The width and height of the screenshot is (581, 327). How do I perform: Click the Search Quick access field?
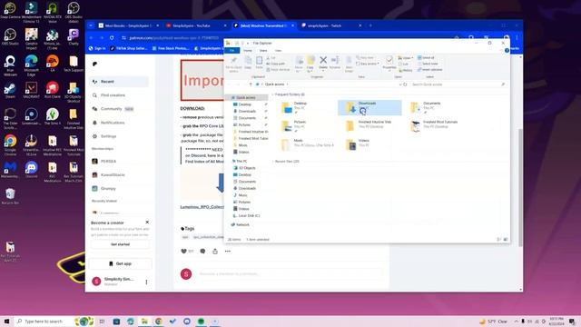click(x=458, y=84)
